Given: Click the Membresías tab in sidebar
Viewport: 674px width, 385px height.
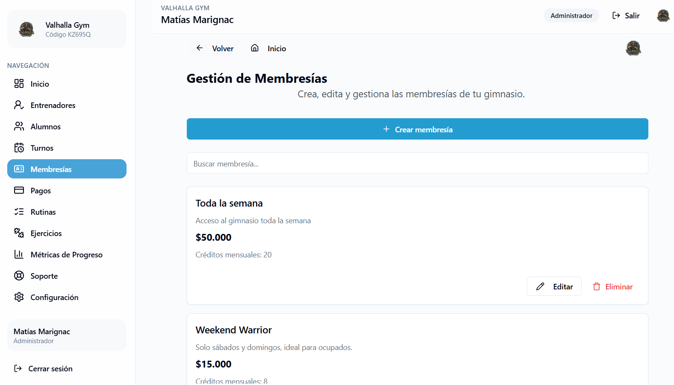Looking at the screenshot, I should point(67,169).
